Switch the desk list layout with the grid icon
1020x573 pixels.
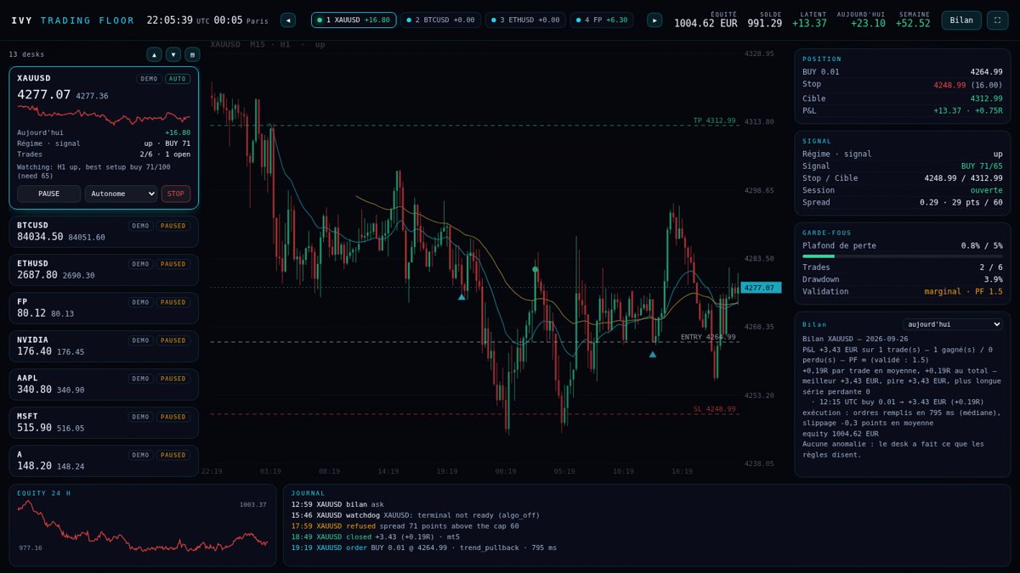193,54
